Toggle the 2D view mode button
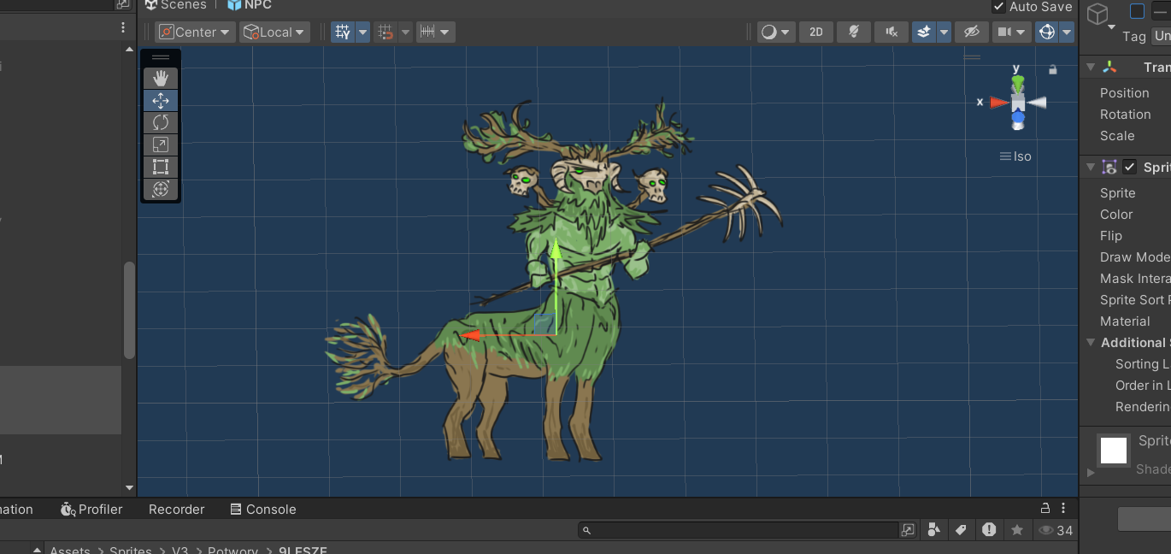The image size is (1171, 554). (816, 32)
